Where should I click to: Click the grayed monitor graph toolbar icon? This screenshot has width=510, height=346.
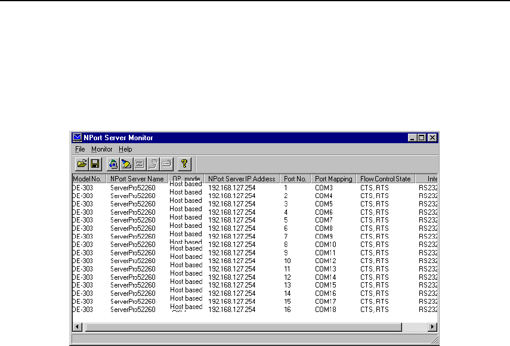140,164
